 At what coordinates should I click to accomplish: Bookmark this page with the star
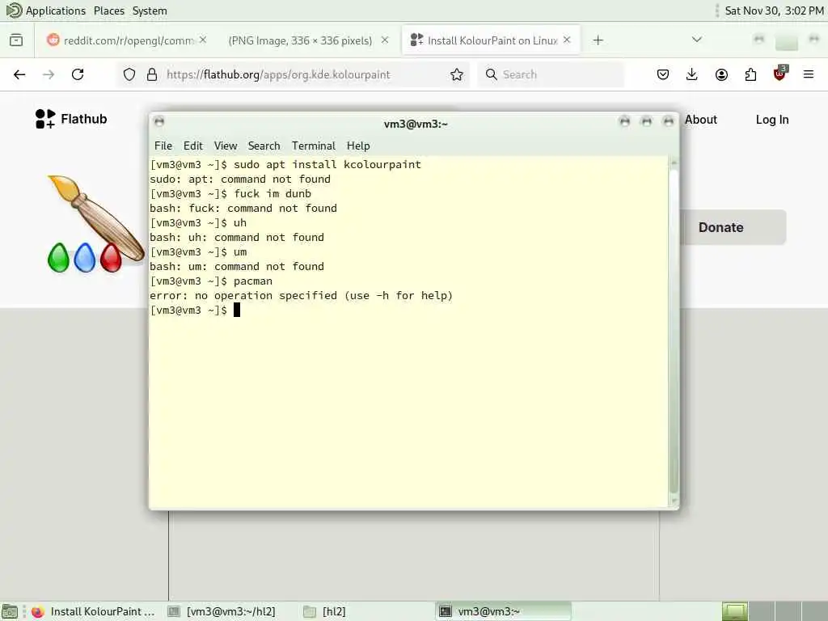click(x=457, y=74)
